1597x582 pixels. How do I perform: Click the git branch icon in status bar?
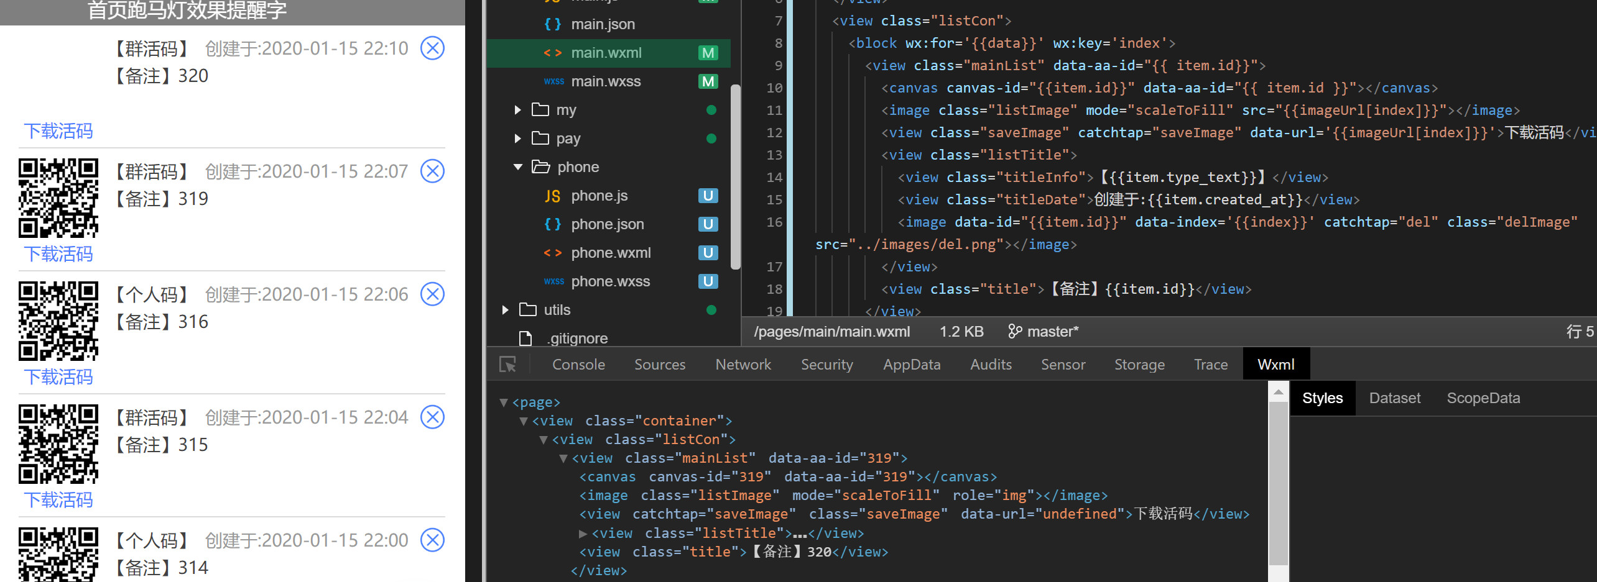[x=1015, y=332]
